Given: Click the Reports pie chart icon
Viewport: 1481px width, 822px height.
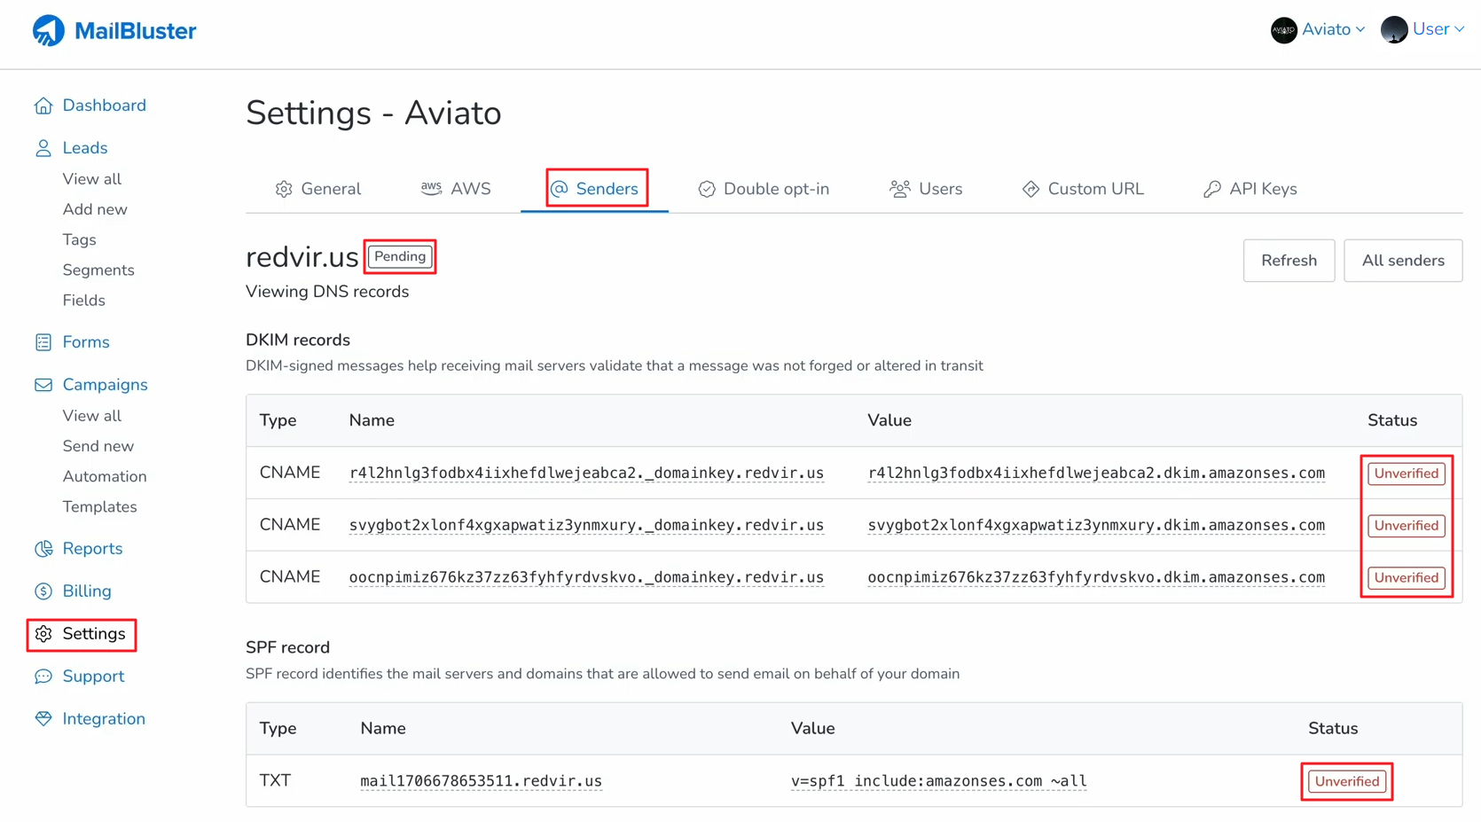Looking at the screenshot, I should [x=43, y=549].
